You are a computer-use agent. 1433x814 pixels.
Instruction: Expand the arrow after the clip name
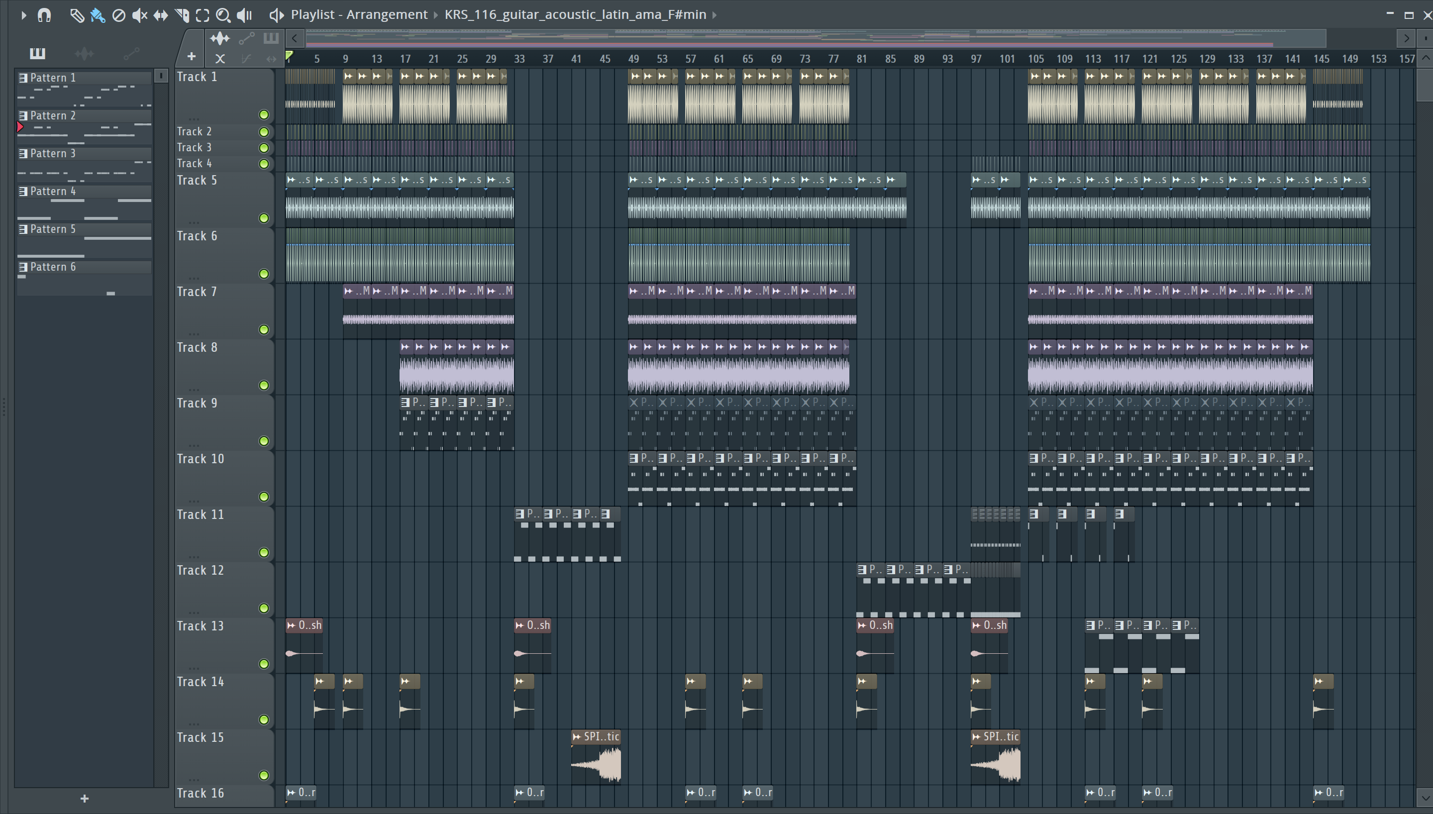[x=715, y=15]
